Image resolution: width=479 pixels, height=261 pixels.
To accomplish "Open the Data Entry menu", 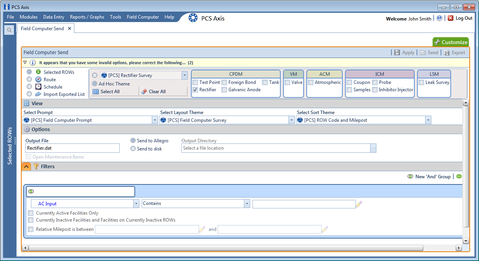I will coord(54,17).
